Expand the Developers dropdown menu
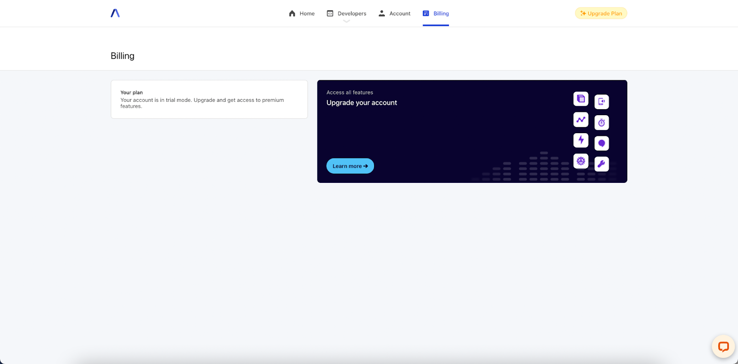 (346, 13)
